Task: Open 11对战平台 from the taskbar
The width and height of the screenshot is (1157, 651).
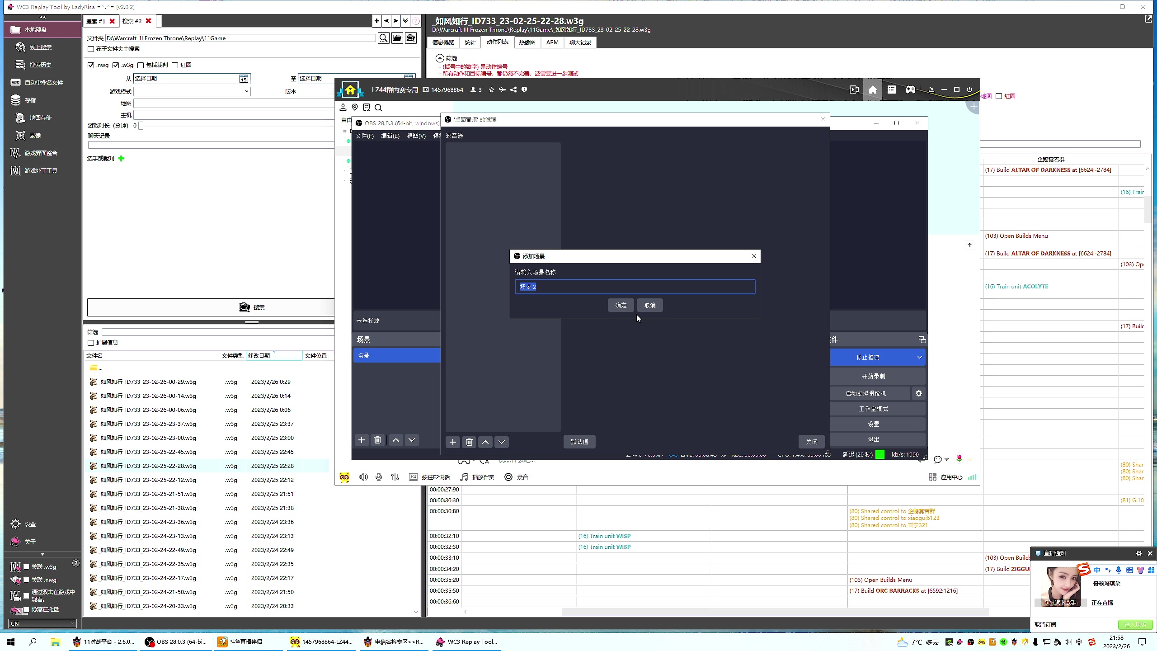Action: pos(103,642)
